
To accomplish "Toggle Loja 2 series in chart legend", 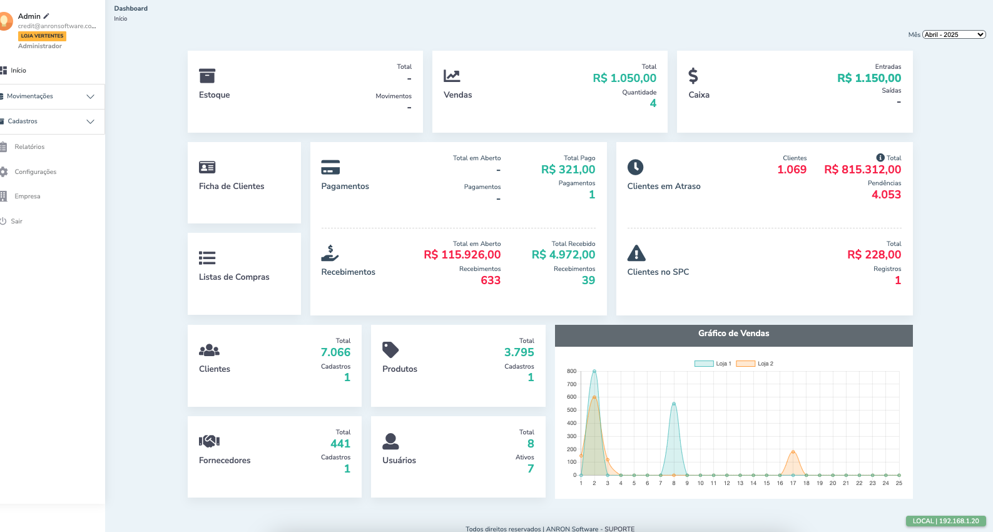I will click(x=754, y=364).
